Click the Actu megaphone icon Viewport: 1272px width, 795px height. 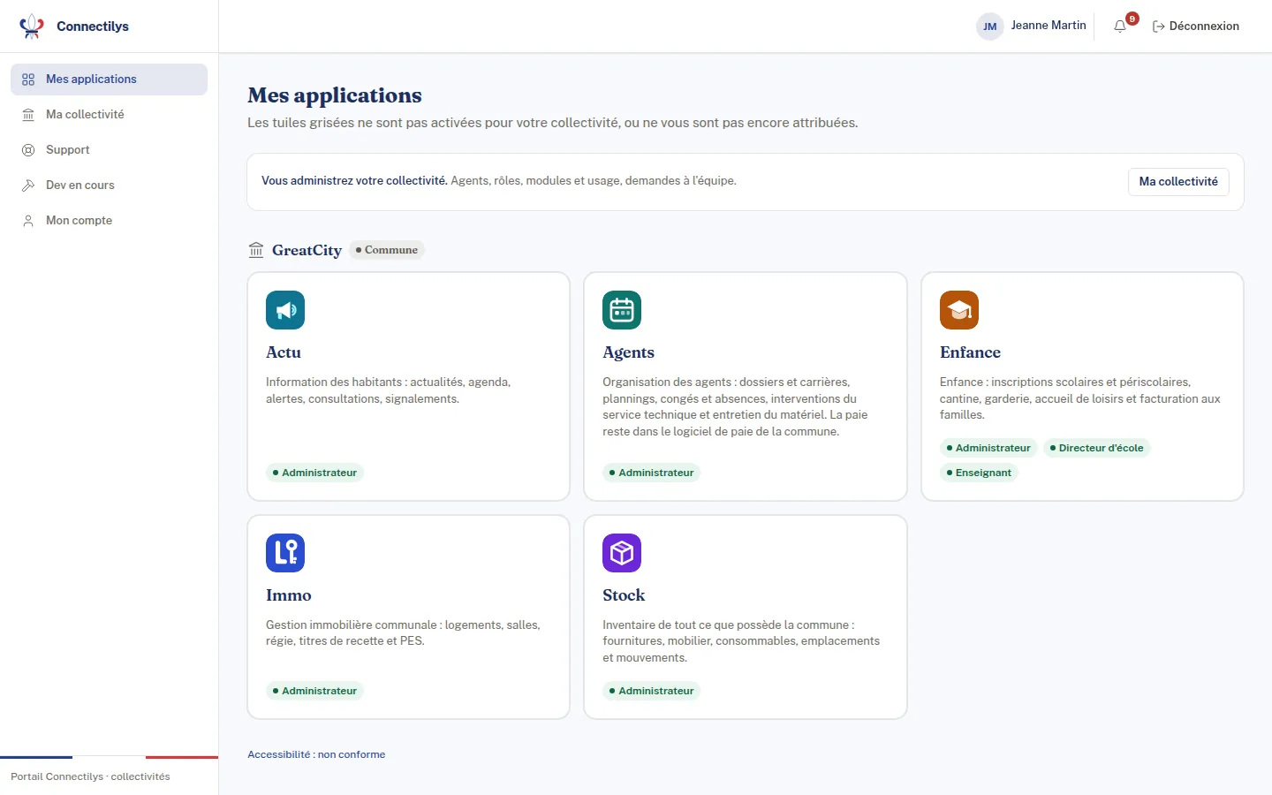click(x=285, y=310)
